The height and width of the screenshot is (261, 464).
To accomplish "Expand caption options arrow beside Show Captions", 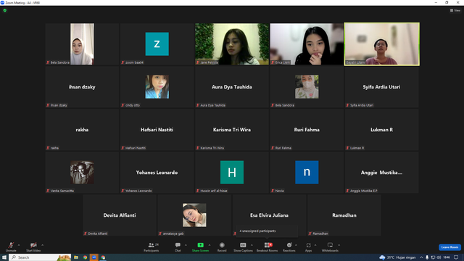I will (252, 245).
